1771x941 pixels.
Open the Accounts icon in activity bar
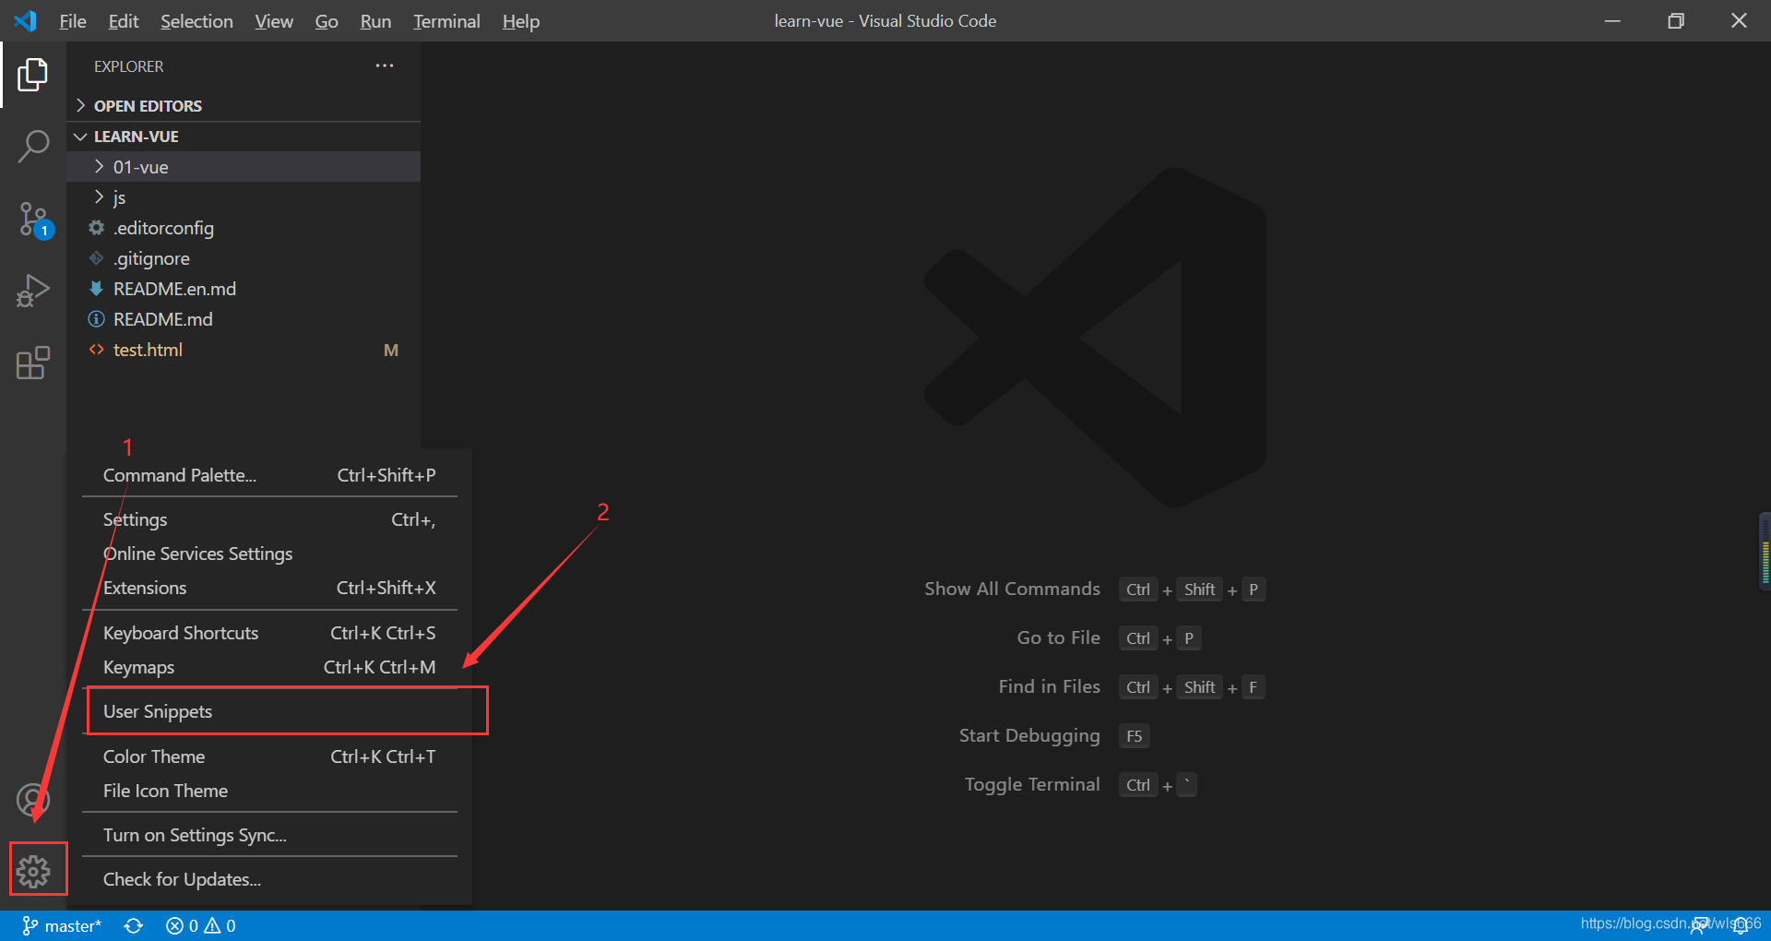click(x=33, y=800)
